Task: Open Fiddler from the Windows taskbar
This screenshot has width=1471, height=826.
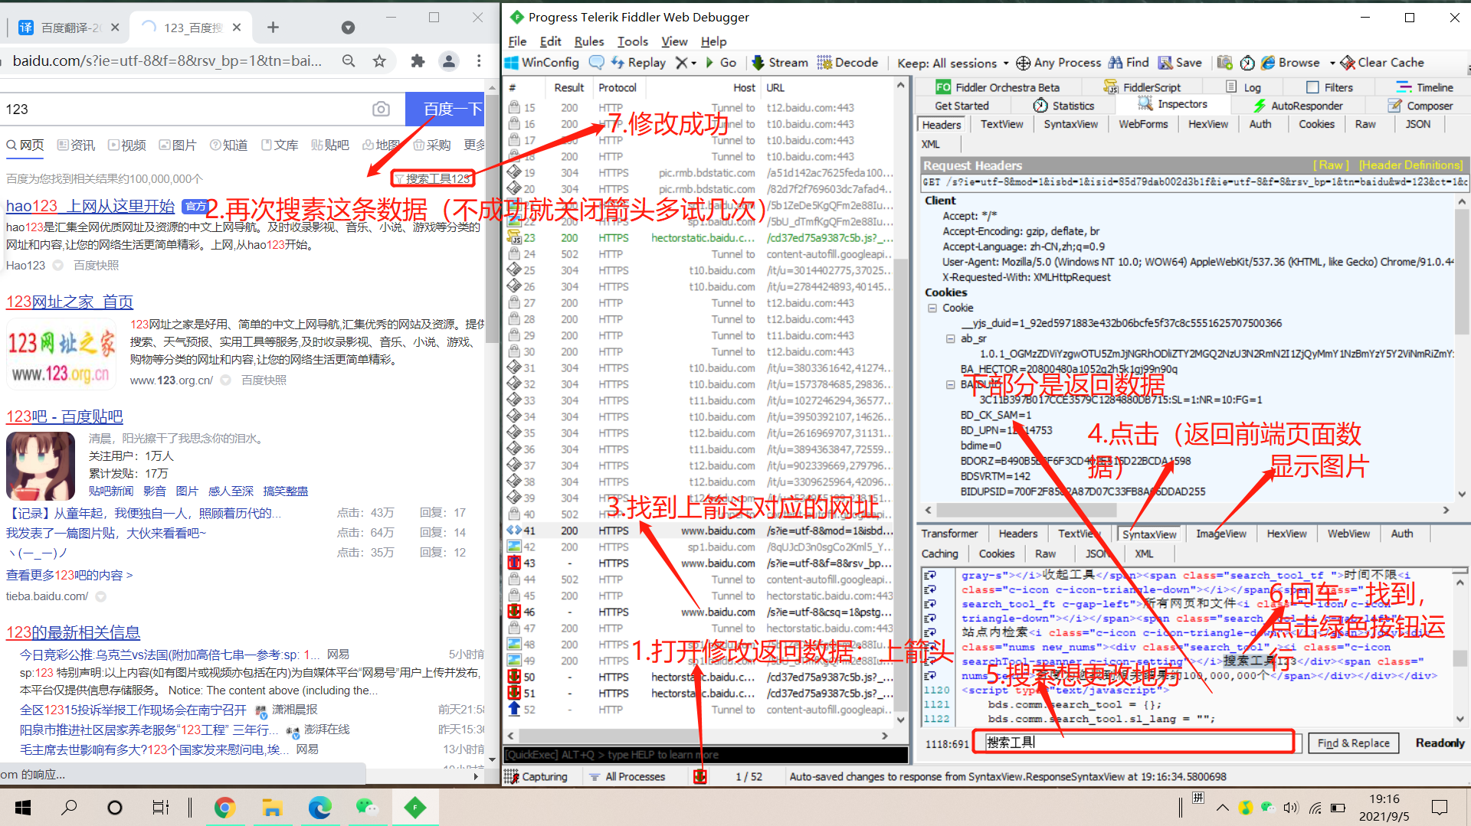Action: (x=415, y=807)
